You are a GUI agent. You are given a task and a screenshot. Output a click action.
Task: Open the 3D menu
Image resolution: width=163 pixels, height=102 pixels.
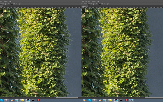(x=86, y=1)
